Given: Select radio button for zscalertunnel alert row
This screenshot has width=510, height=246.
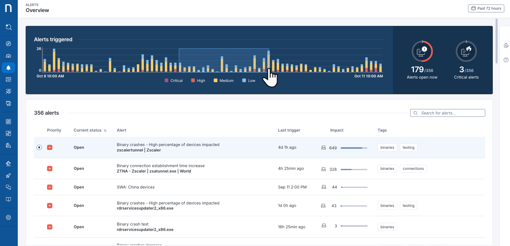Looking at the screenshot, I should click(39, 147).
